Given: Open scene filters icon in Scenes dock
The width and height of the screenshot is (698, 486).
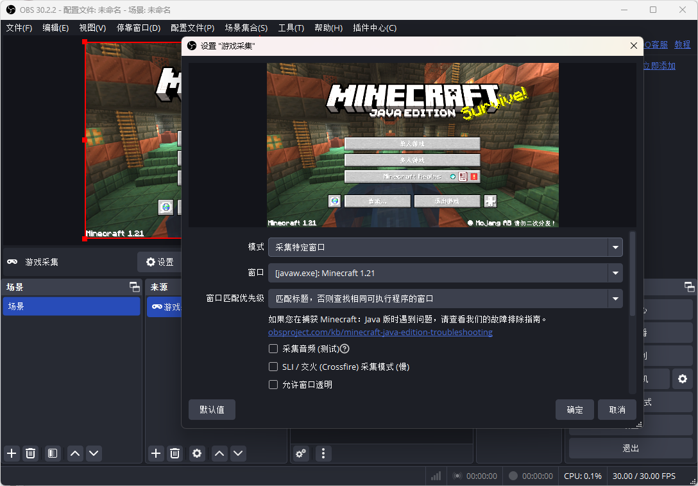Looking at the screenshot, I should (53, 453).
